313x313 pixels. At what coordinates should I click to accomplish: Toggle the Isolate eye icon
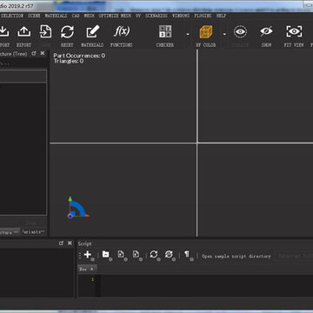[240, 31]
